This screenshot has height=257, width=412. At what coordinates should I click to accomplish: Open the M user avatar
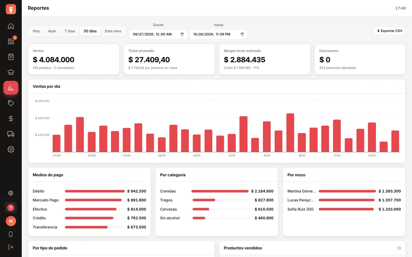click(x=11, y=221)
